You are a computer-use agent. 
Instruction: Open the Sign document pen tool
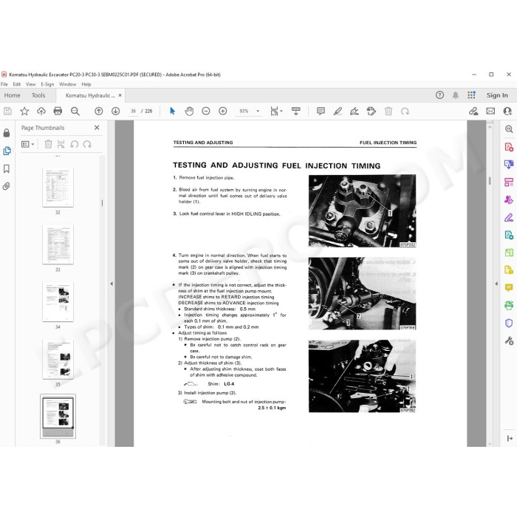tap(355, 111)
